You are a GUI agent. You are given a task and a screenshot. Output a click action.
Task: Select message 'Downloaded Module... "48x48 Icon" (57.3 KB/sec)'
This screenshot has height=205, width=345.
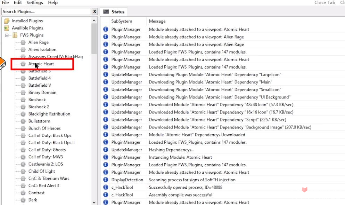221,105
